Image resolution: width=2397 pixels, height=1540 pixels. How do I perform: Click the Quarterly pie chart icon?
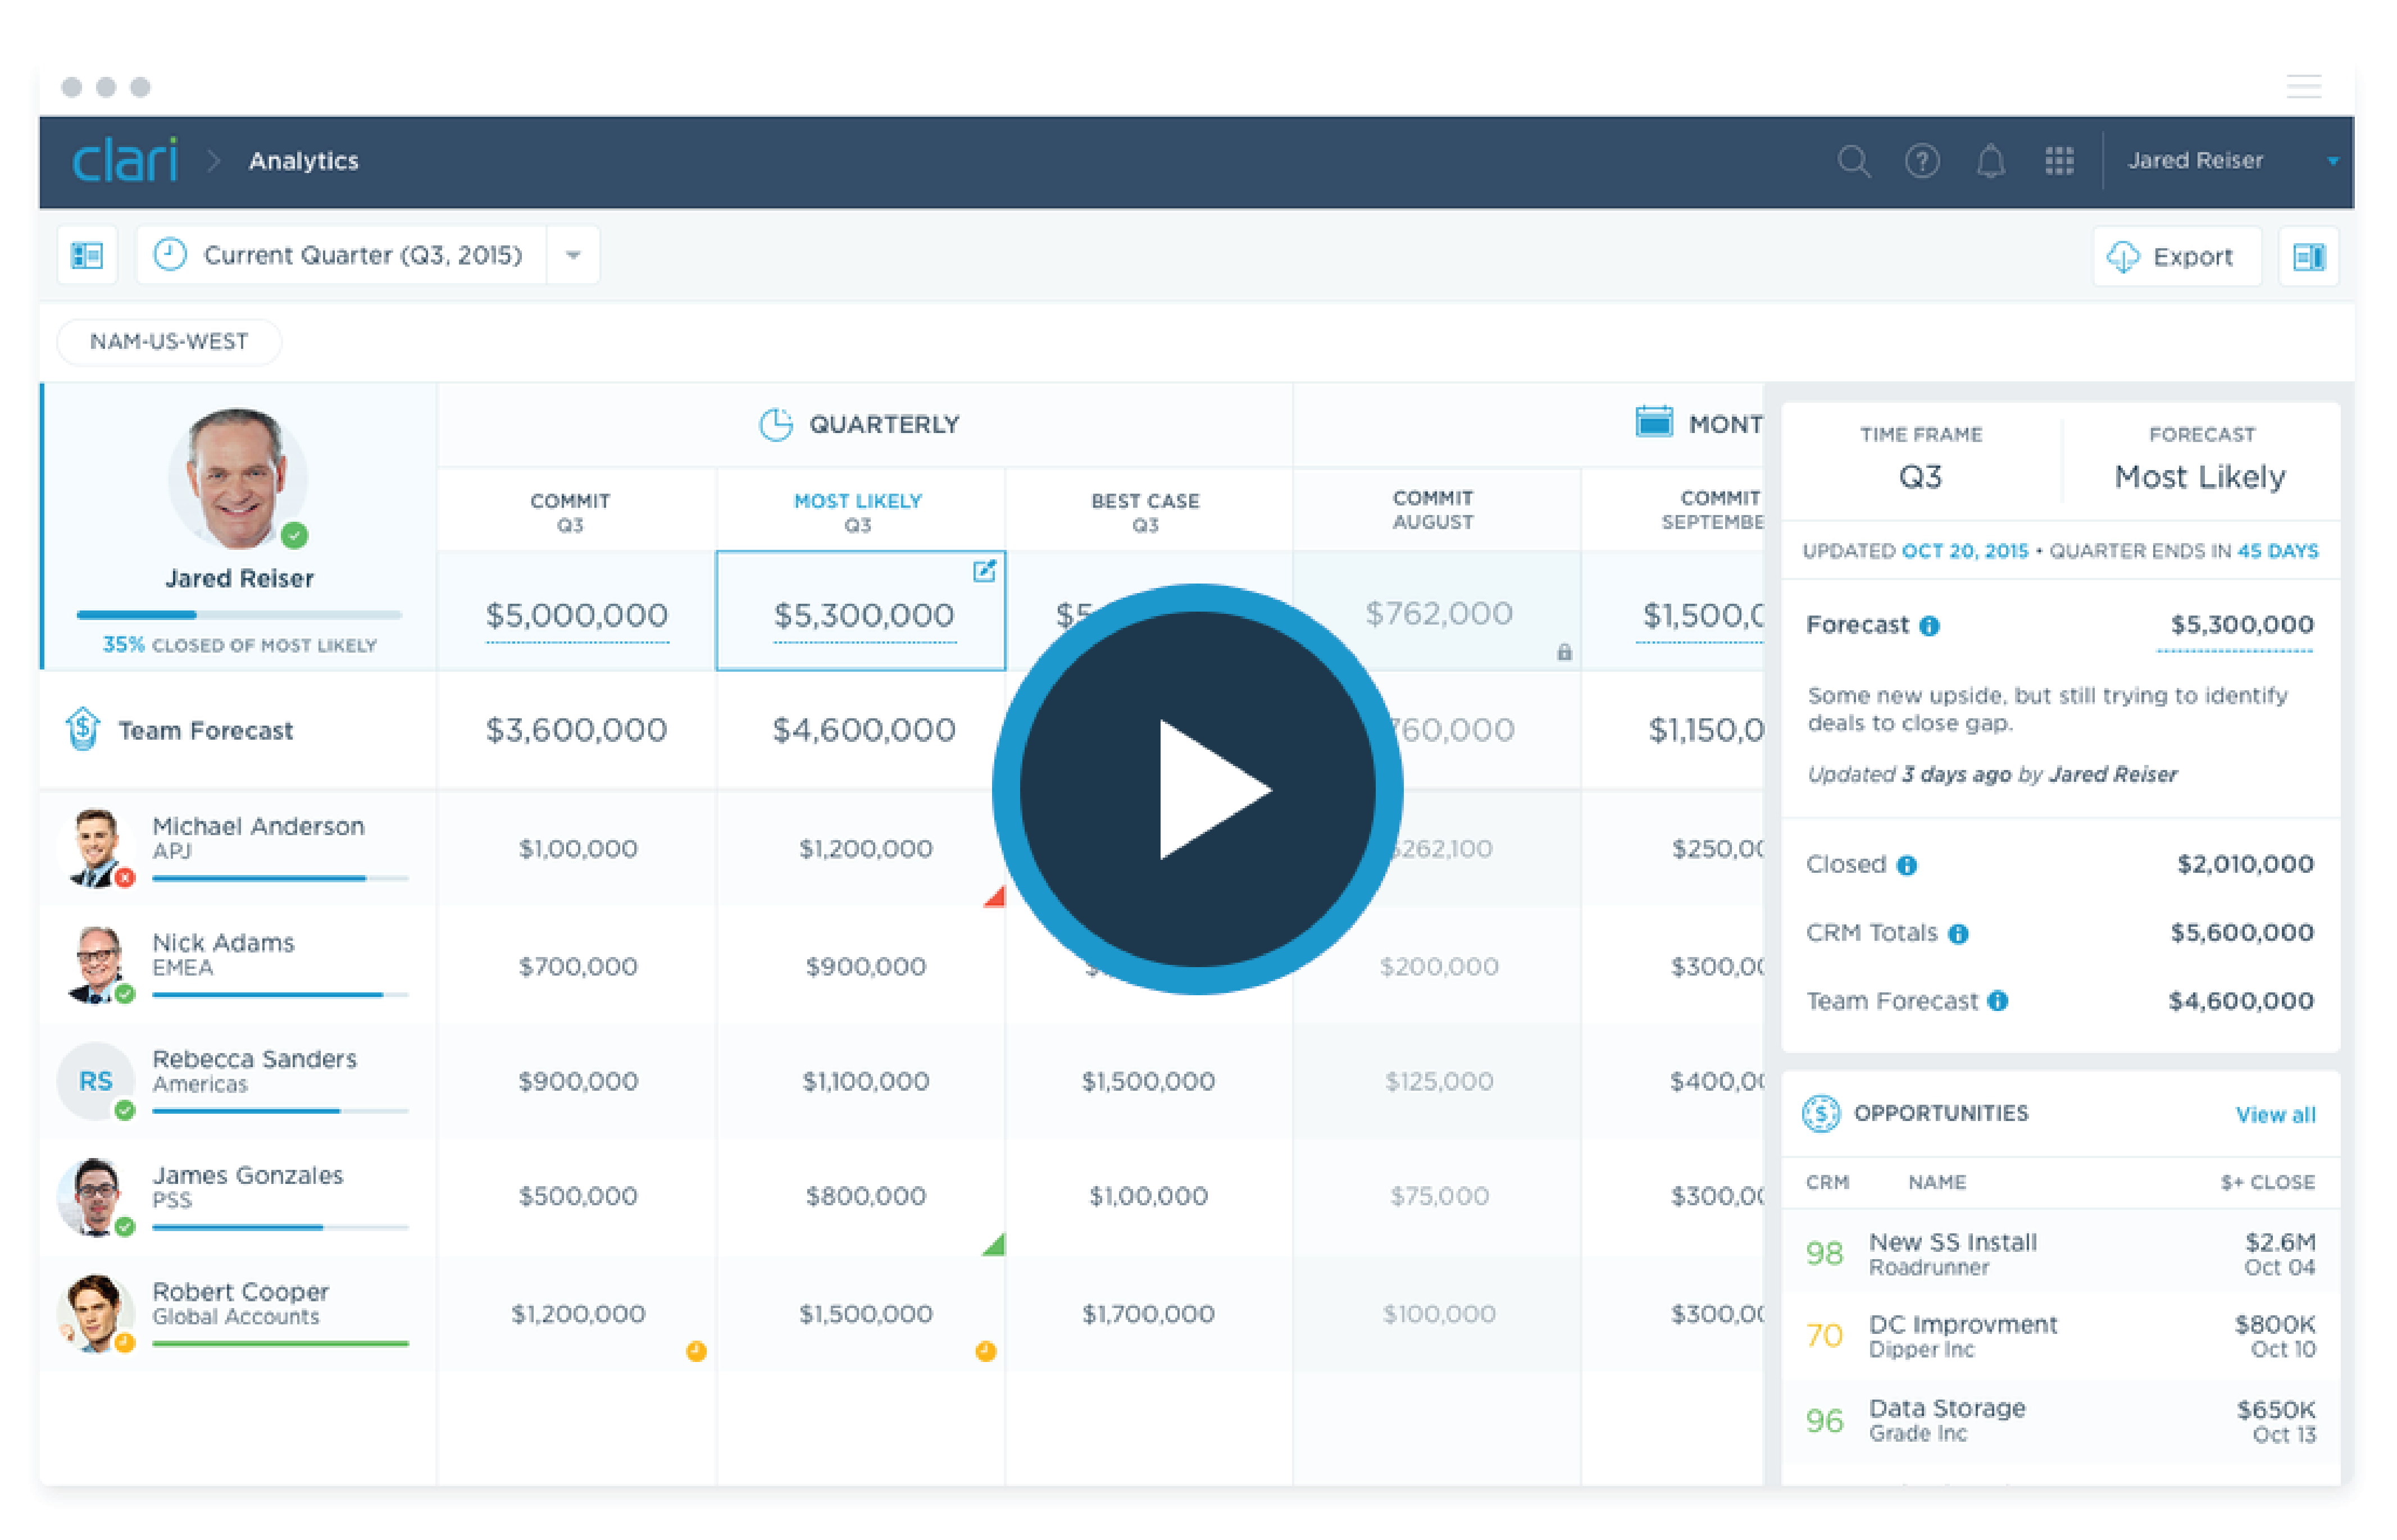(775, 423)
